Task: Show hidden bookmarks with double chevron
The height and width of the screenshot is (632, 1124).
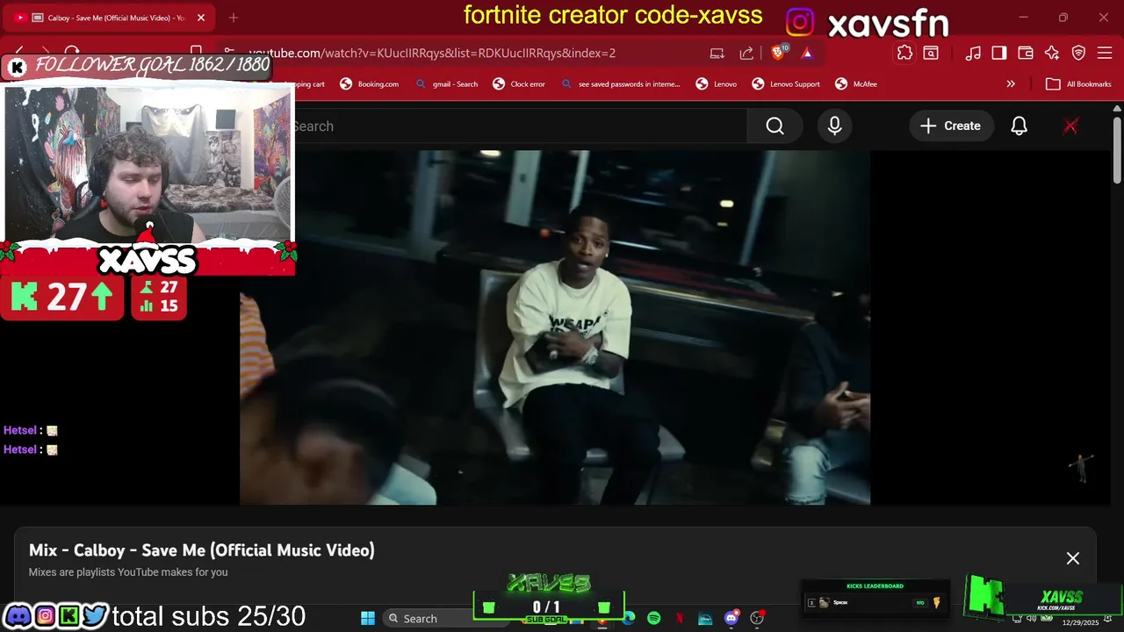Action: point(1011,84)
